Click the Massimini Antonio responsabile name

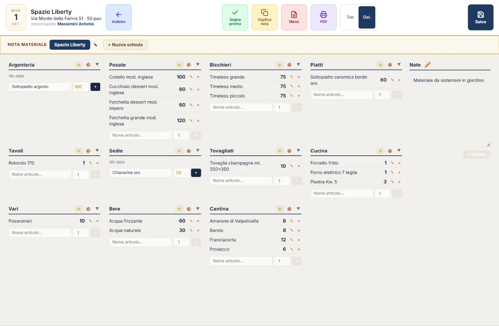[76, 24]
